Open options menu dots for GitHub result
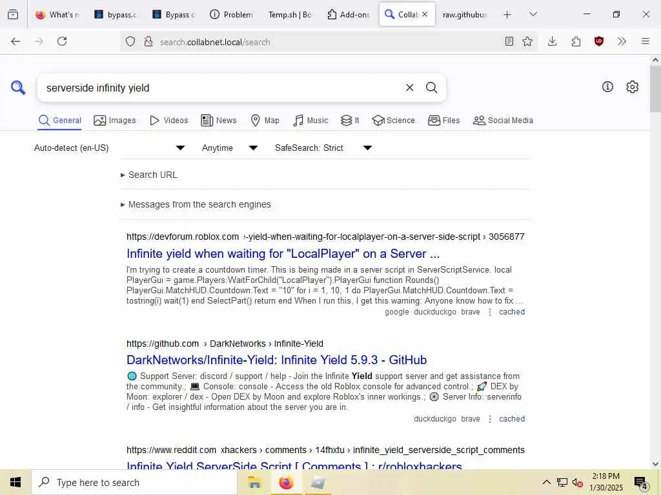This screenshot has width=661, height=495. point(490,419)
